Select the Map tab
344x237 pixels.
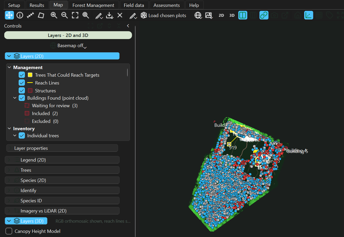click(58, 5)
